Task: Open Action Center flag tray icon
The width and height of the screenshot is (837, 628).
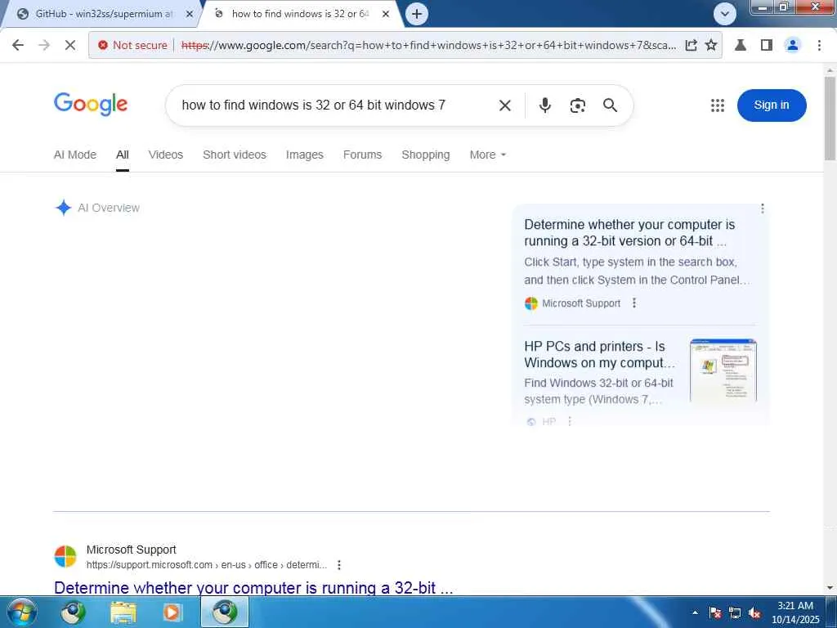Action: click(714, 612)
